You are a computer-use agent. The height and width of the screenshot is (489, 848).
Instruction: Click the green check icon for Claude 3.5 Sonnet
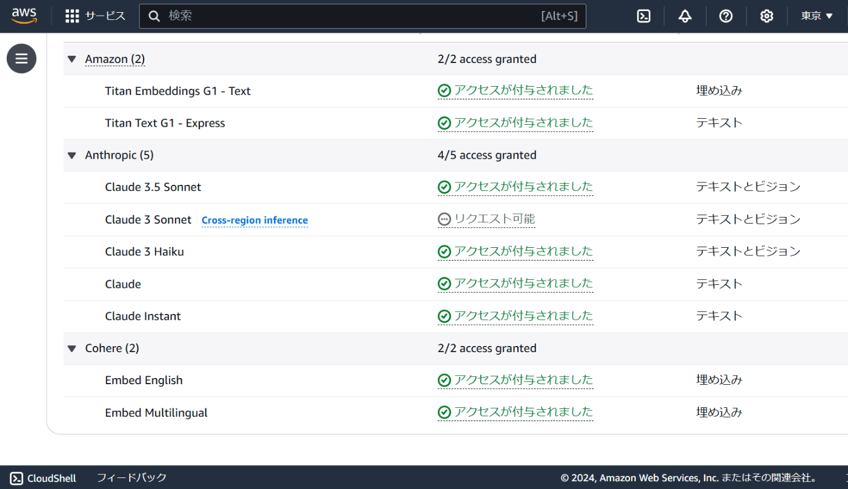click(445, 187)
